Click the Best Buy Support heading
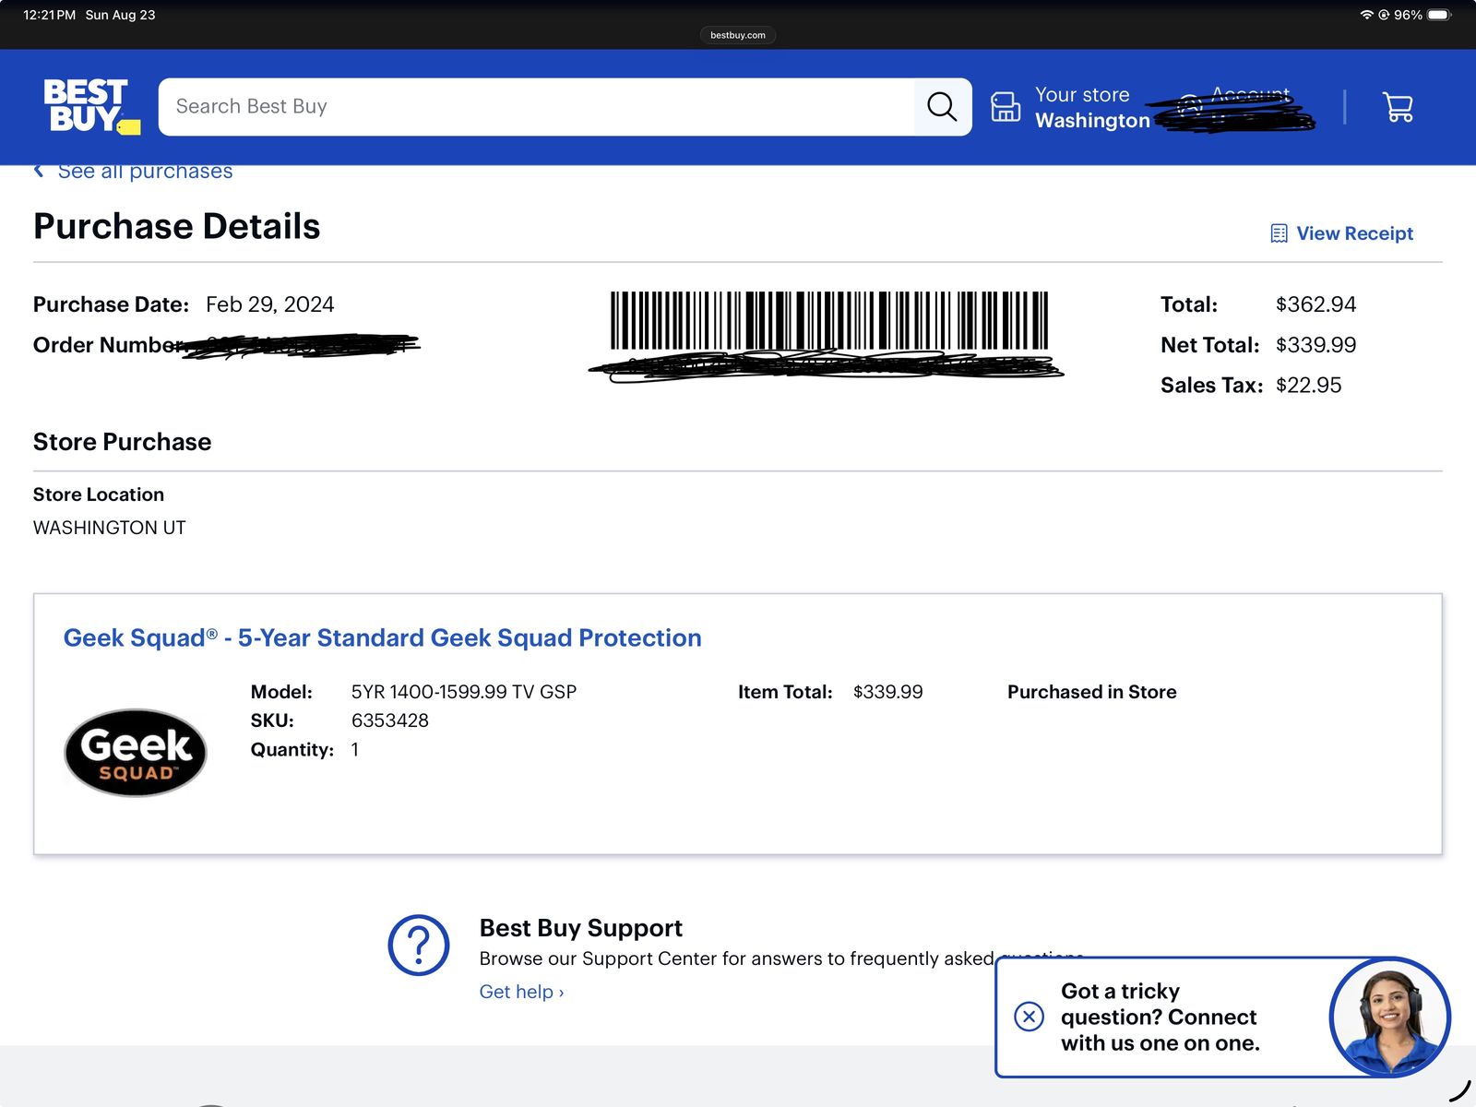1476x1107 pixels. tap(580, 928)
